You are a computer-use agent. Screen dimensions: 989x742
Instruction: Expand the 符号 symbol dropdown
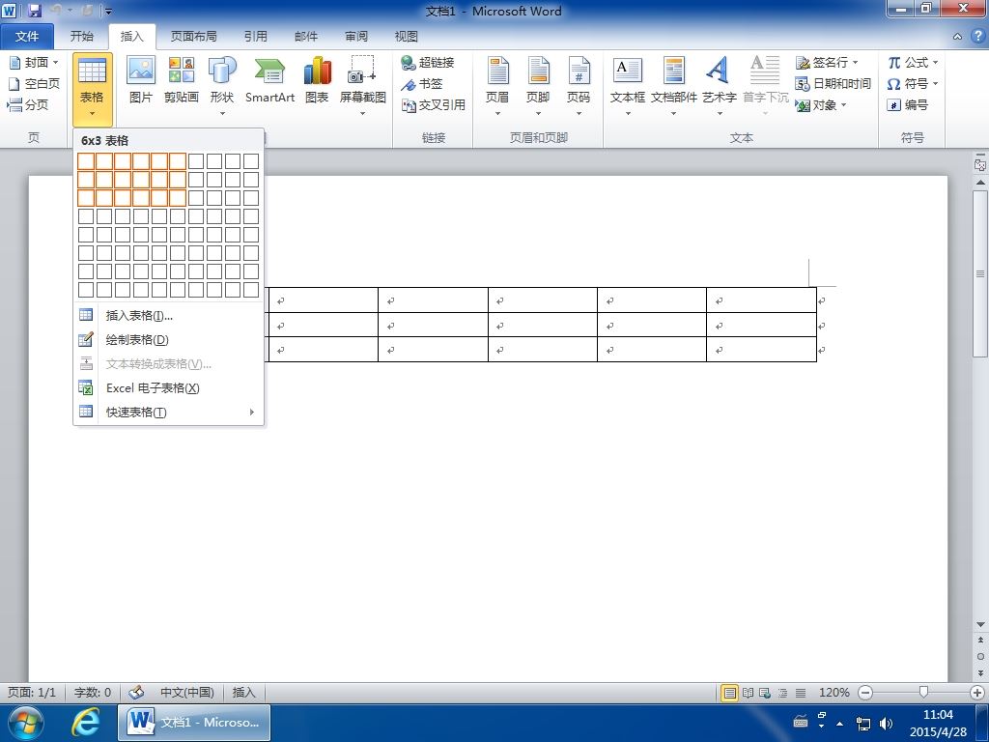935,84
